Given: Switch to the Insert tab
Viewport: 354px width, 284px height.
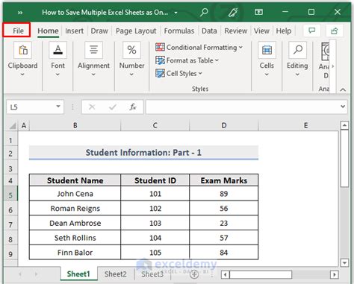Looking at the screenshot, I should 74,31.
